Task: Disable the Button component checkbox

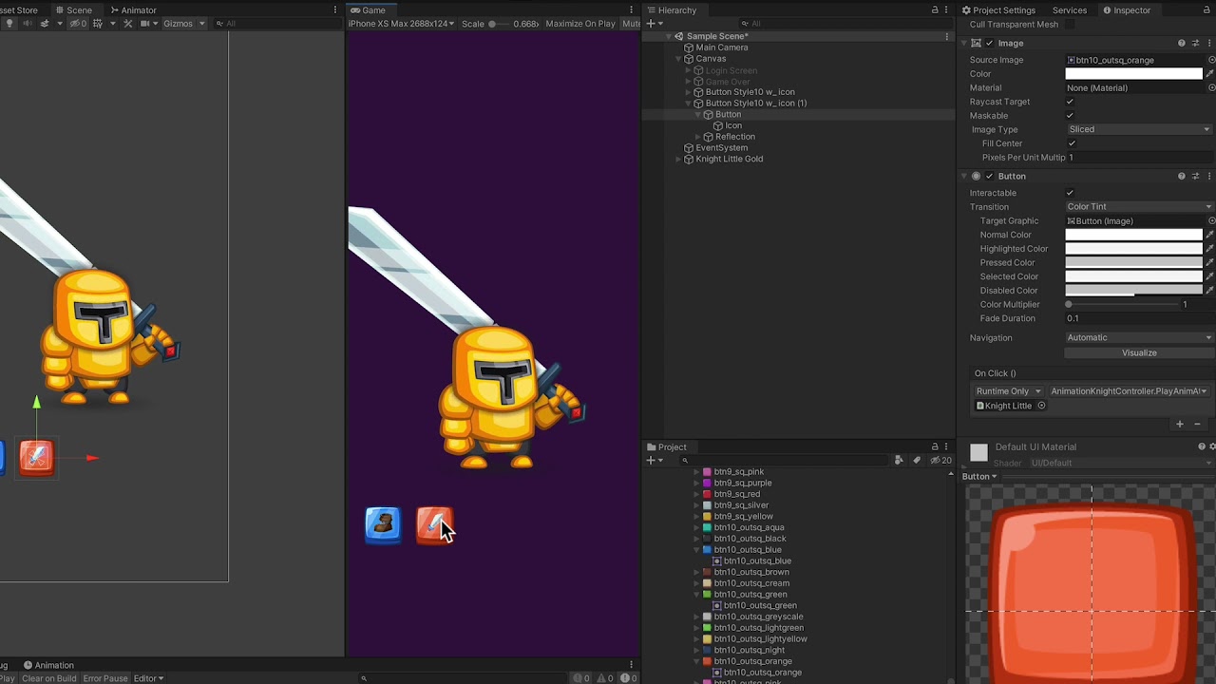Action: [x=989, y=176]
